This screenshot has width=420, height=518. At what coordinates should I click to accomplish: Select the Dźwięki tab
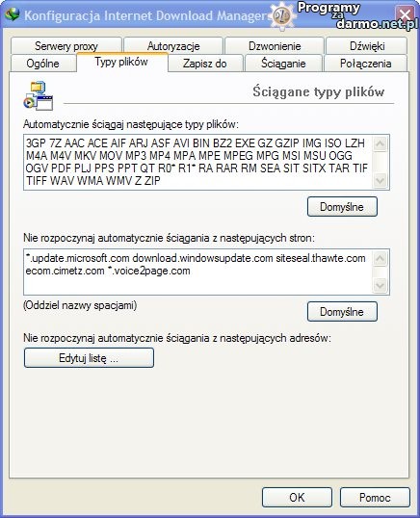366,46
